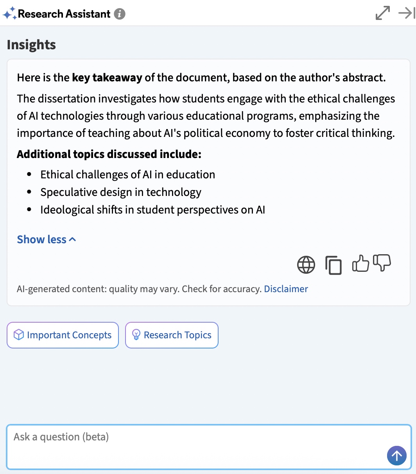Image resolution: width=416 pixels, height=474 pixels.
Task: Open the info icon beside Research Assistant
Action: pyautogui.click(x=120, y=14)
